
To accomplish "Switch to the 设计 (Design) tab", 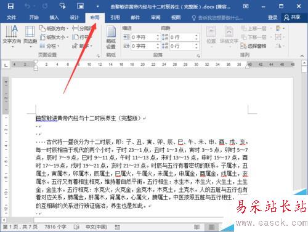I will pyautogui.click(x=75, y=17).
